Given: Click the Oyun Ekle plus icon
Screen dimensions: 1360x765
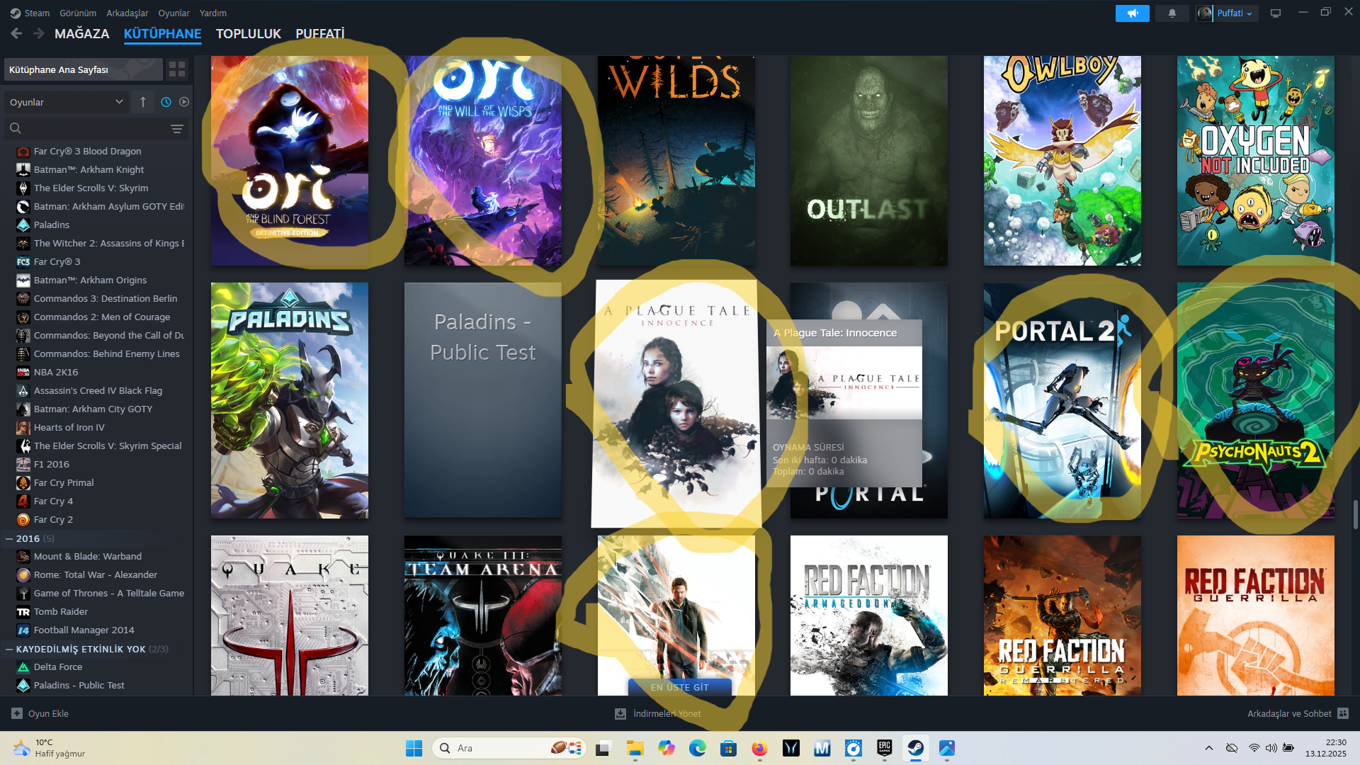Looking at the screenshot, I should pyautogui.click(x=17, y=713).
